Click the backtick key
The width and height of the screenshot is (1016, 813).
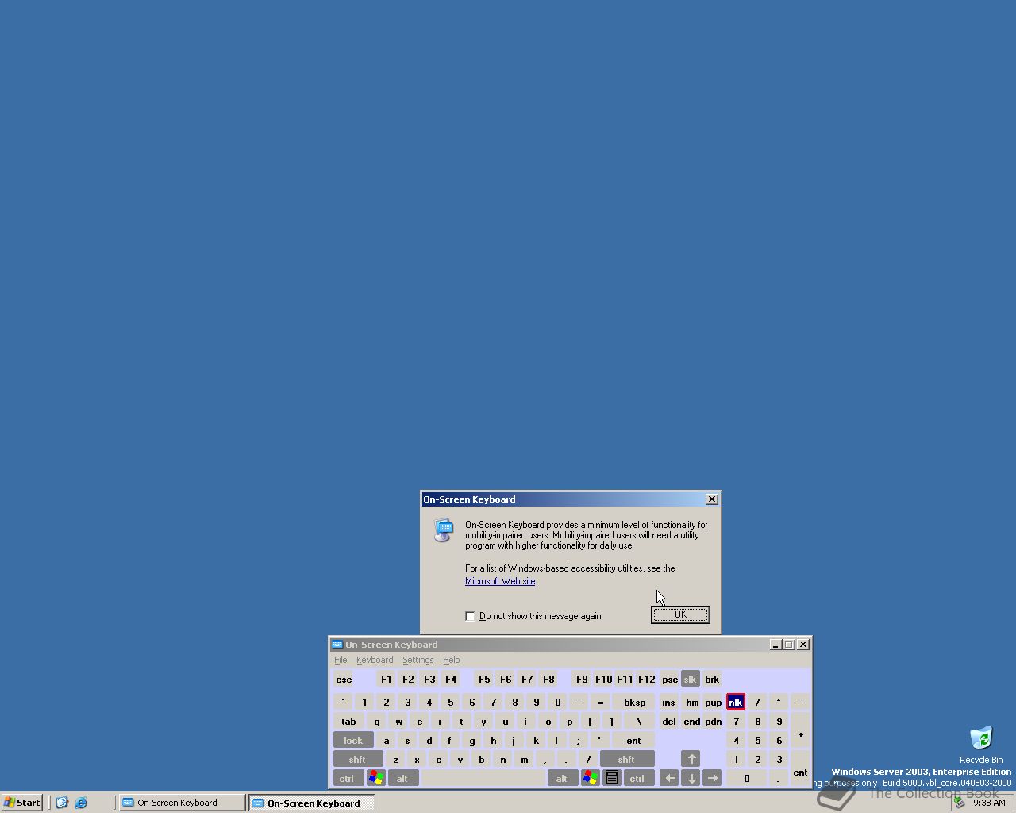[343, 702]
